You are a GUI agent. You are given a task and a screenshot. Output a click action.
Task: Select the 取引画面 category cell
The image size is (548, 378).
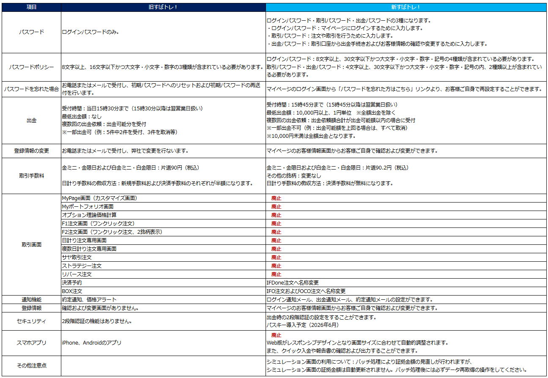(31, 244)
